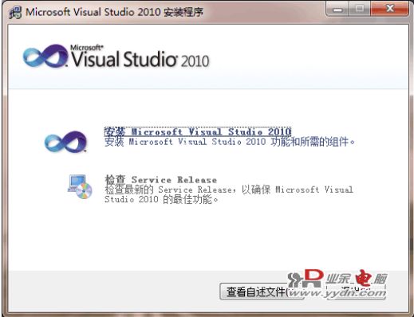The height and width of the screenshot is (317, 414).
Task: Open the 安装 Microsoft Visual Studio 2010 link
Action: [198, 131]
